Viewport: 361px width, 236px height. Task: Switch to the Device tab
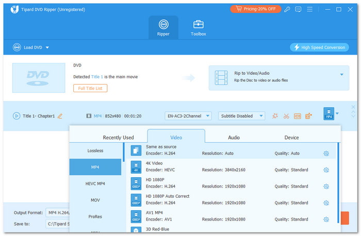pos(291,138)
